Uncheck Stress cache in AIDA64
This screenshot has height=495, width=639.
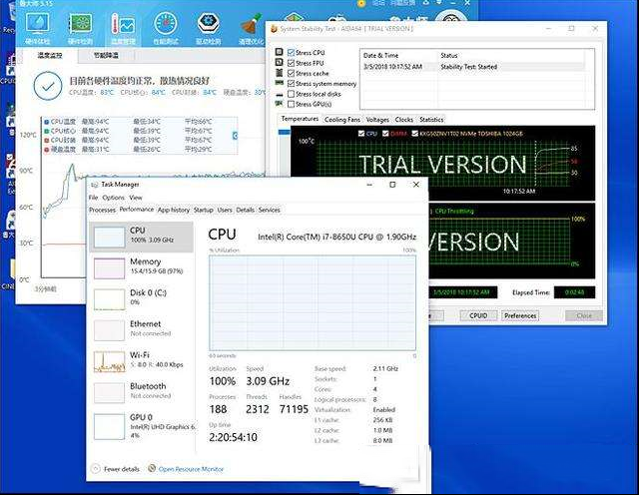click(x=291, y=73)
